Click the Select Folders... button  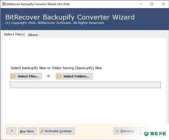(x=74, y=76)
